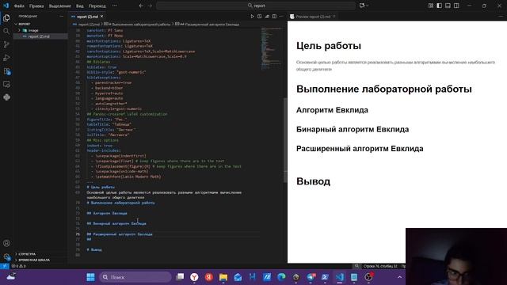Open the Copilot chat dropdown in the title bar
Viewport: 507px width, 285px height.
[x=364, y=6]
